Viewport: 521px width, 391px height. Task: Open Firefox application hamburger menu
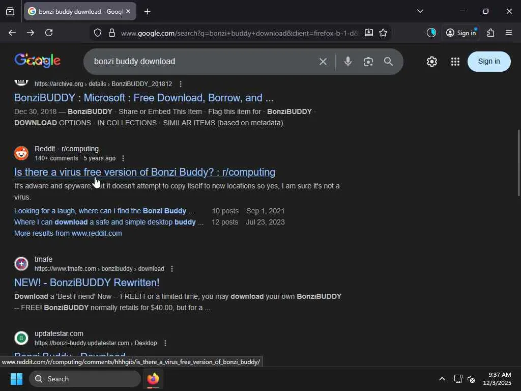click(x=509, y=33)
